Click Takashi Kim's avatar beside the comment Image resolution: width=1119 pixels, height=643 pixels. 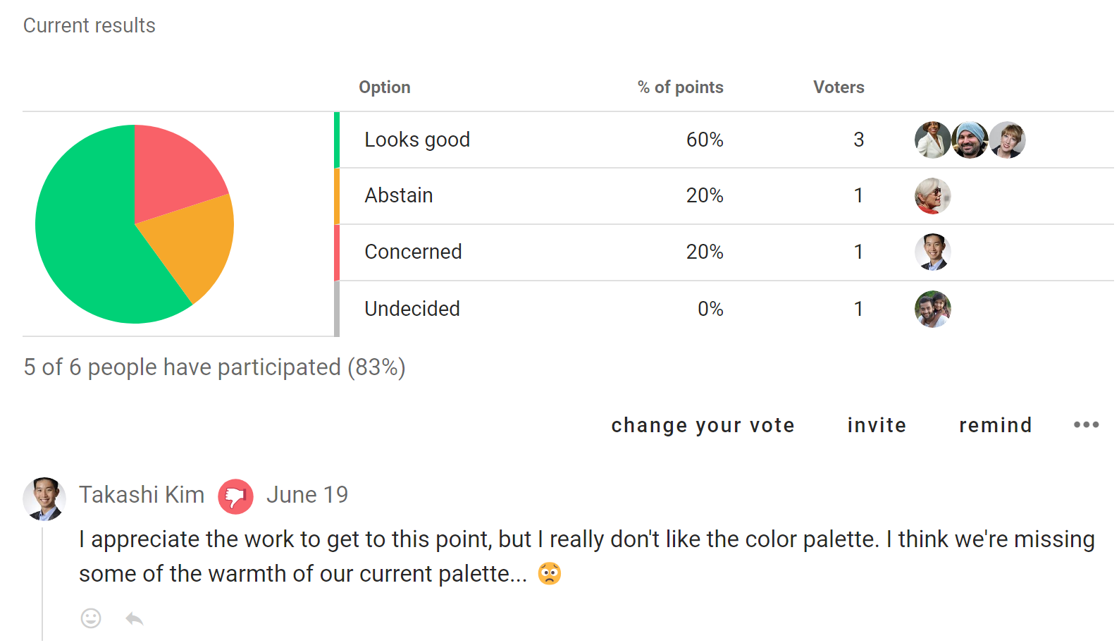coord(44,498)
